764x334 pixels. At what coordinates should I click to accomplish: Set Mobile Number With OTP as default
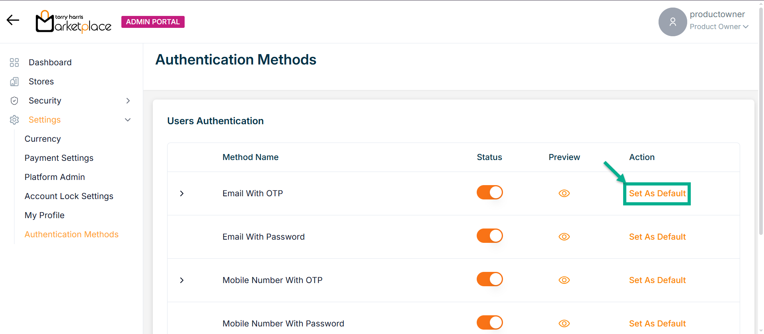(657, 280)
